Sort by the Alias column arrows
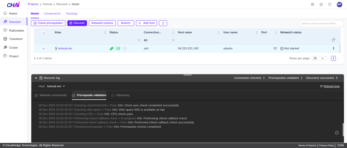Screen dimensions: 347x148 [105, 33]
